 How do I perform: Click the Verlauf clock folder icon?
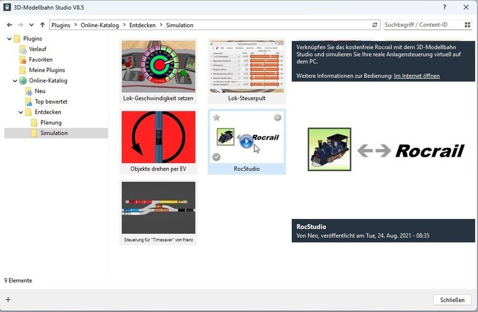point(23,50)
